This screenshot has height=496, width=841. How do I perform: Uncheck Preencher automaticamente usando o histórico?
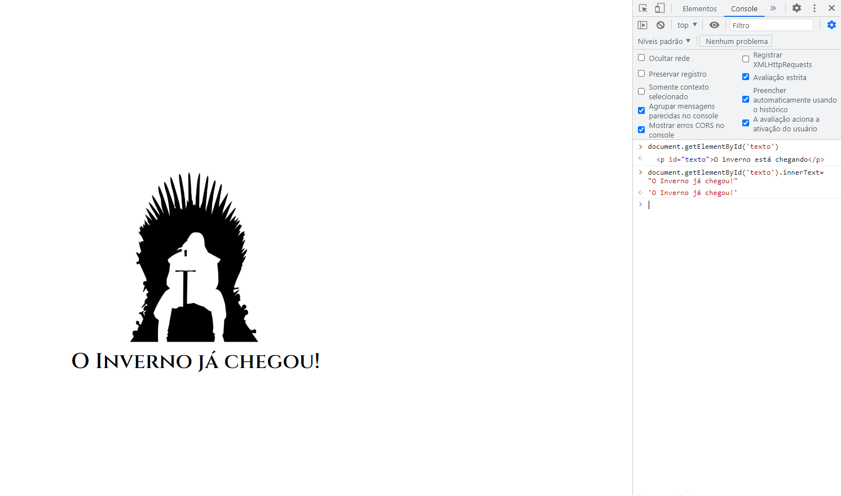coord(746,100)
